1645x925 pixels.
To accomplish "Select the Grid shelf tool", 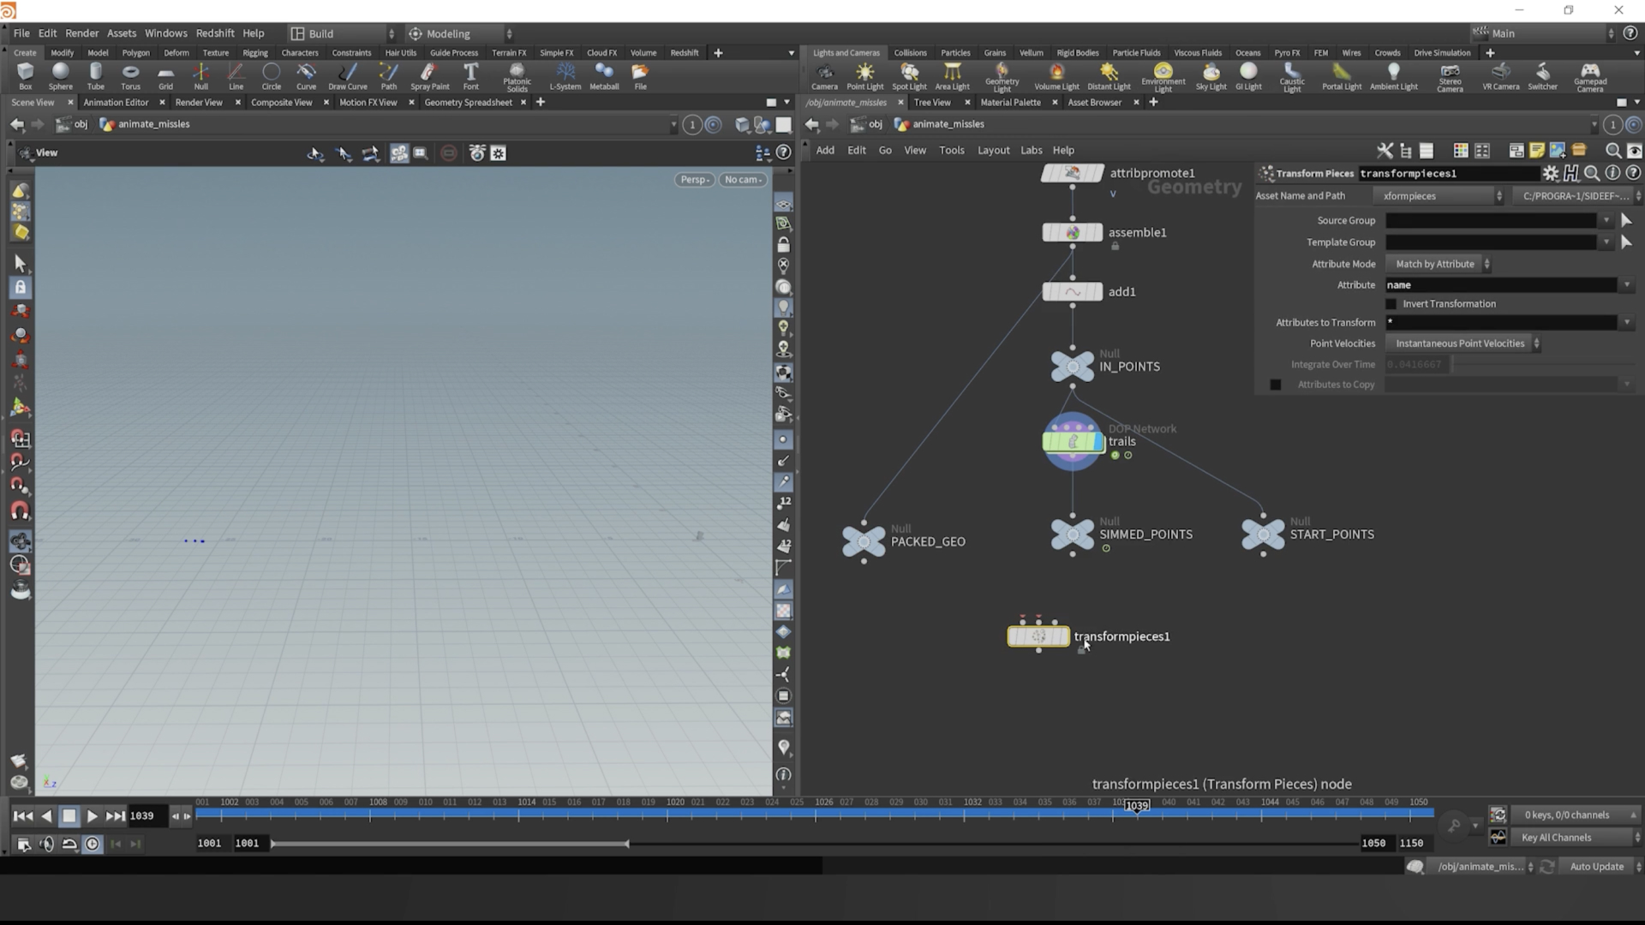I will (x=165, y=75).
